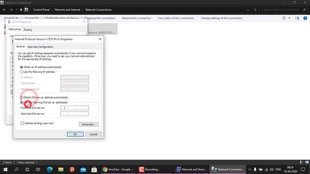Click View status of this connection
The width and height of the screenshot is (310, 174).
tap(176, 18)
